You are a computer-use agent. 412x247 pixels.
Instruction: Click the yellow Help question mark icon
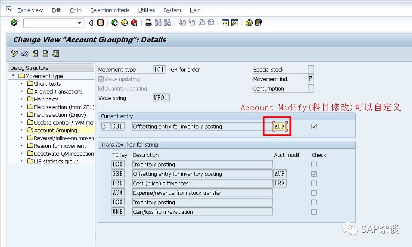[x=249, y=23]
